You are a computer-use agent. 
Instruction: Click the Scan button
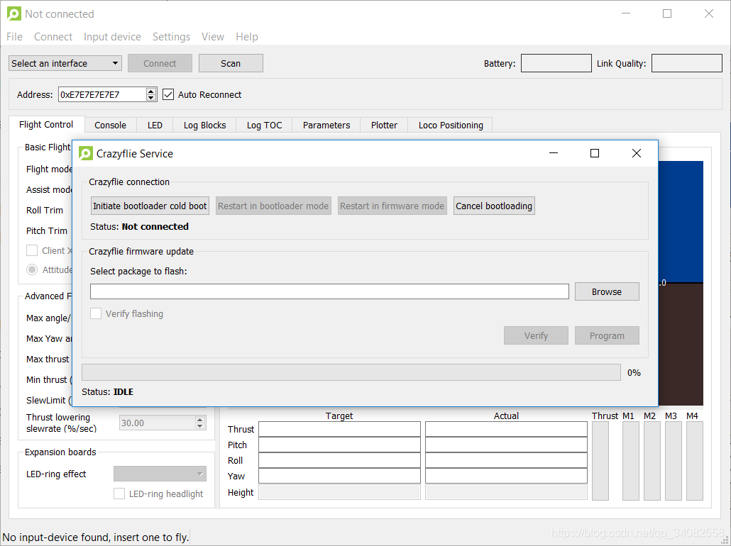pyautogui.click(x=231, y=63)
